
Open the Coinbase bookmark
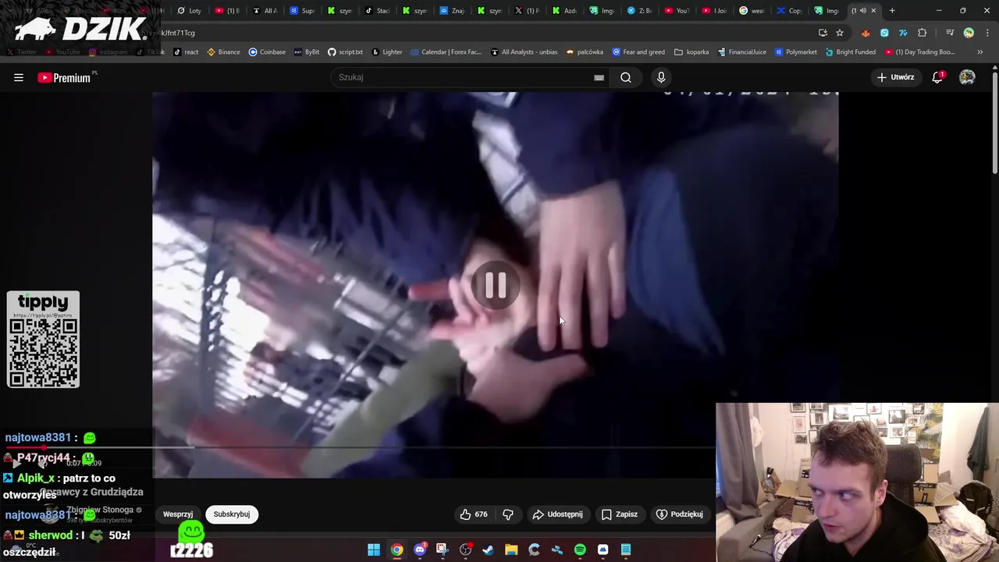pyautogui.click(x=267, y=52)
